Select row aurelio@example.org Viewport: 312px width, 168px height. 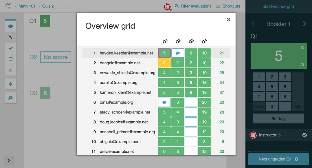point(156,83)
